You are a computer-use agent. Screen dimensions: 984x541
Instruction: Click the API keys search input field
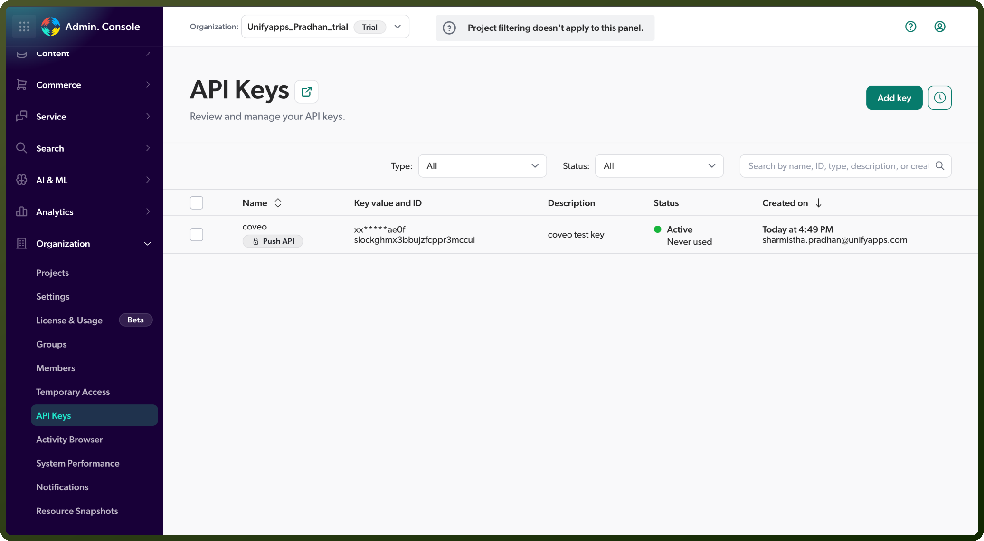[x=845, y=166]
